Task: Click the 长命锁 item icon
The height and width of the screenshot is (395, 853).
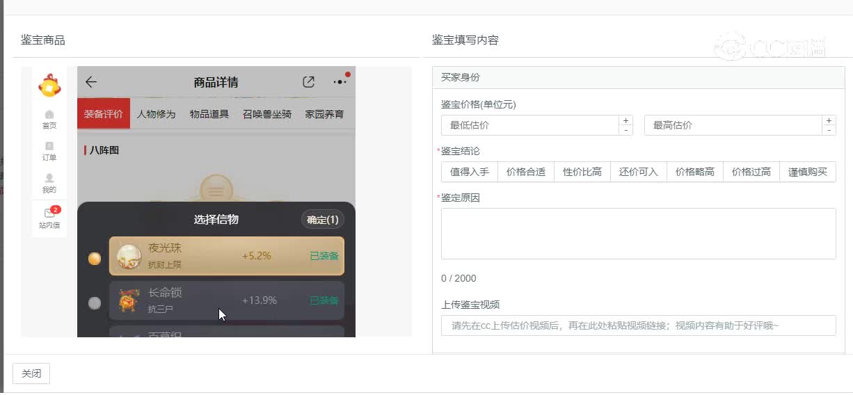Action: click(x=129, y=300)
